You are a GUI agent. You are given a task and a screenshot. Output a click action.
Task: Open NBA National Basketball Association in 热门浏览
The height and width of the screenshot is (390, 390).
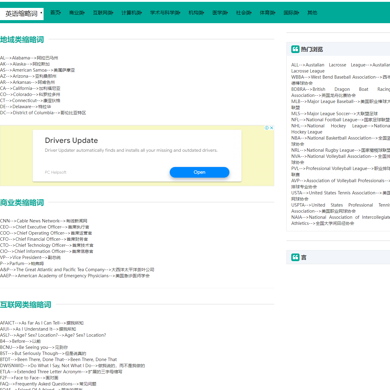click(x=341, y=141)
